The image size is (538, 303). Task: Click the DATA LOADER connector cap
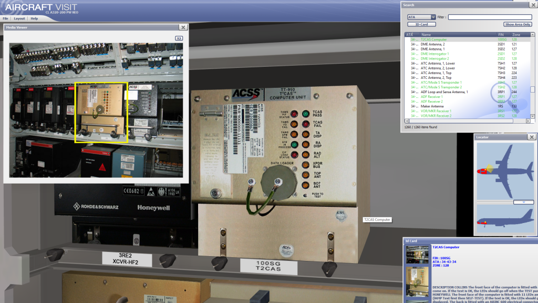[278, 183]
